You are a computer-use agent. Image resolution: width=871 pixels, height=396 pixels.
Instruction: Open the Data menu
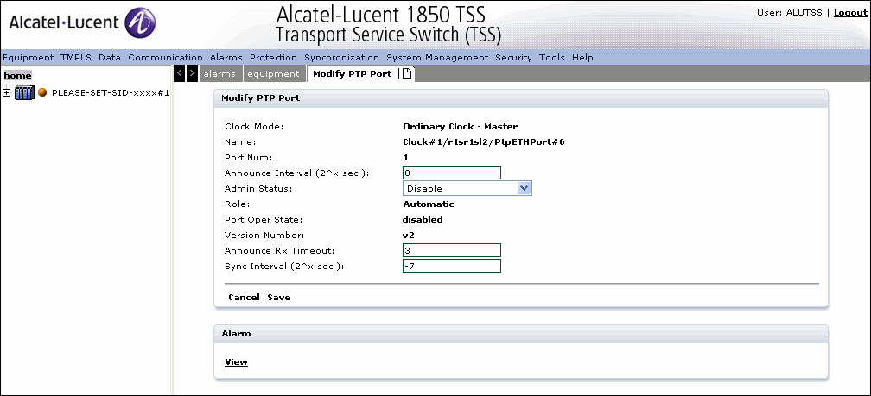[110, 57]
